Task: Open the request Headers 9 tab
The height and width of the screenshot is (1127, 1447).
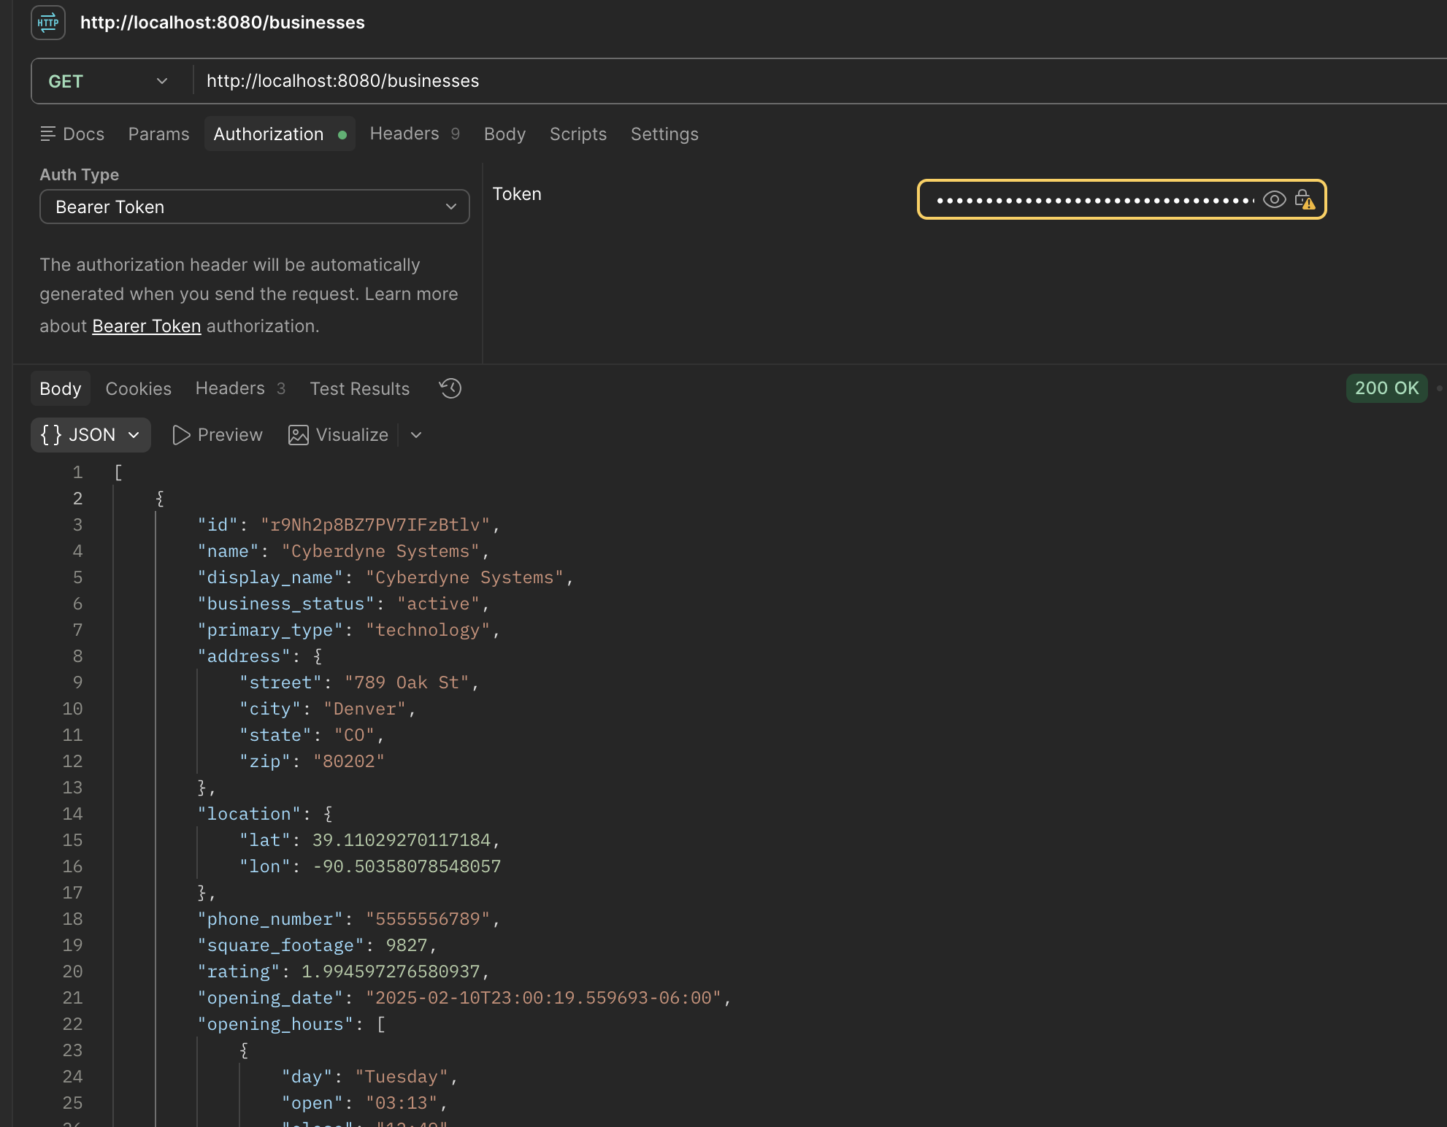Action: [415, 134]
